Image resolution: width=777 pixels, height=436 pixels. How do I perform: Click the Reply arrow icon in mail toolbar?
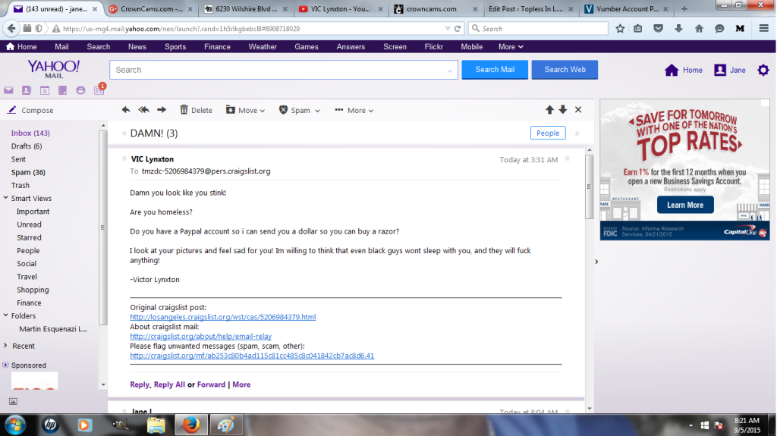[126, 109]
